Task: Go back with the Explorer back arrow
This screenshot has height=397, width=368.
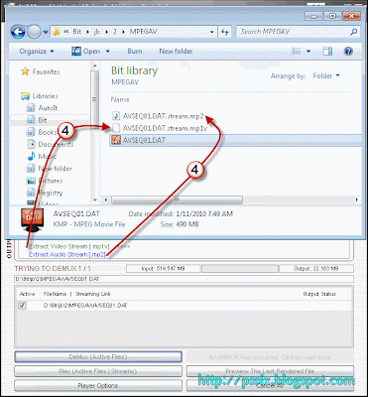Action: pyautogui.click(x=18, y=32)
